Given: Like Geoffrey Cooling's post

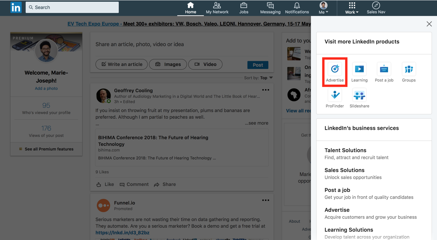Looking at the screenshot, I should click(105, 184).
